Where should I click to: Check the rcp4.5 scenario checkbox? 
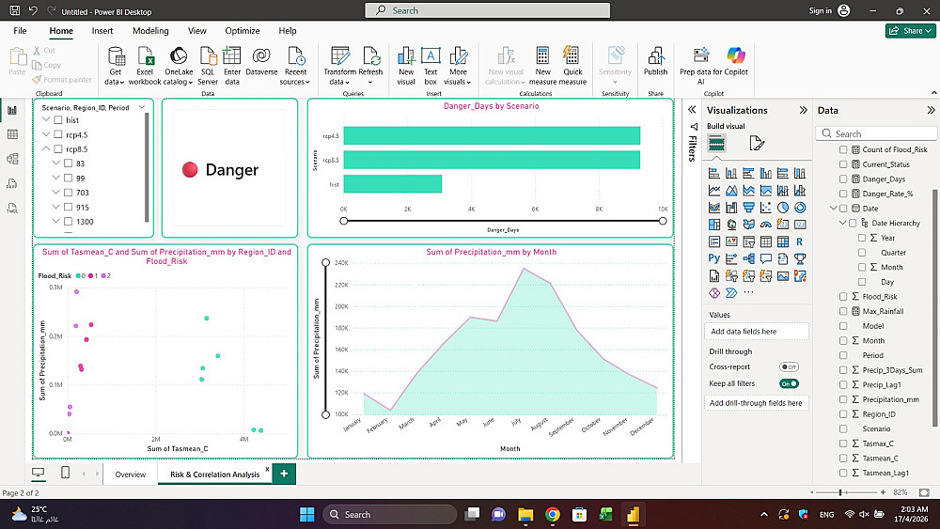point(58,134)
